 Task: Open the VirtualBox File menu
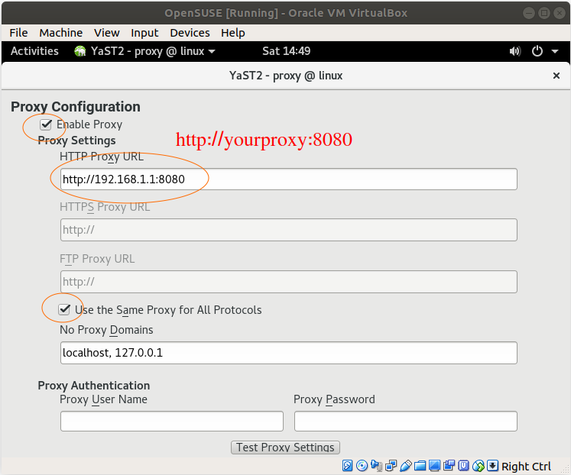pyautogui.click(x=18, y=33)
